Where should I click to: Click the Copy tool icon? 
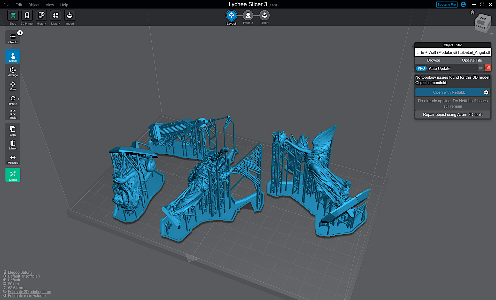(13, 131)
